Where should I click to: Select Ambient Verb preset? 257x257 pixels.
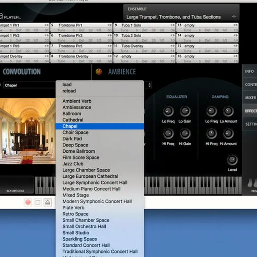click(x=100, y=101)
